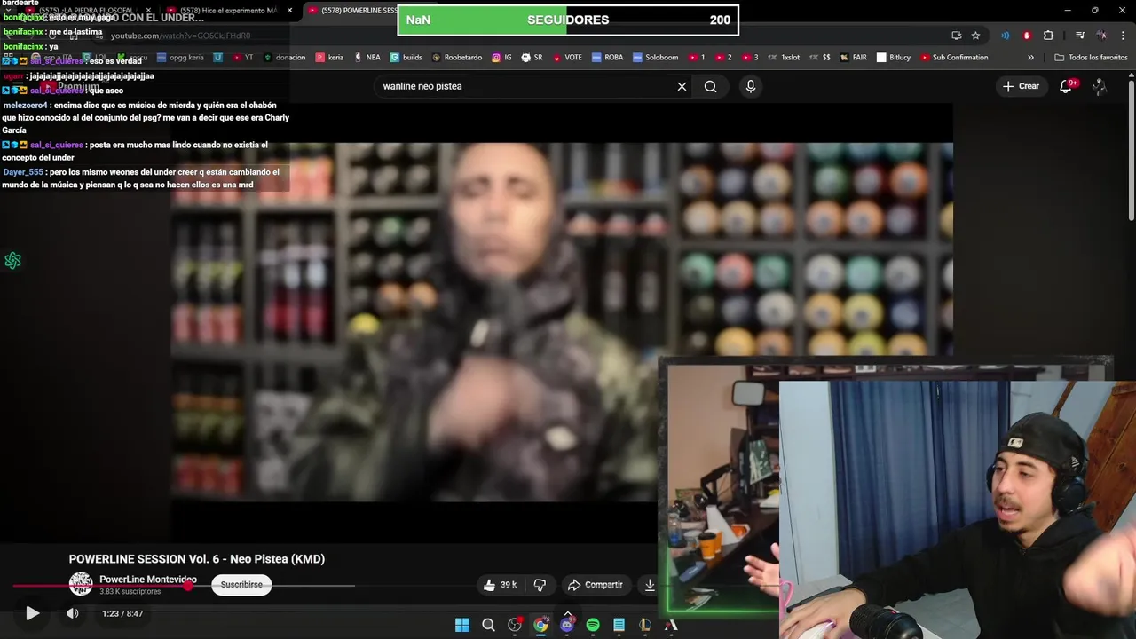Image resolution: width=1136 pixels, height=639 pixels.
Task: Open the Bitlucy bookmark
Action: pos(894,58)
